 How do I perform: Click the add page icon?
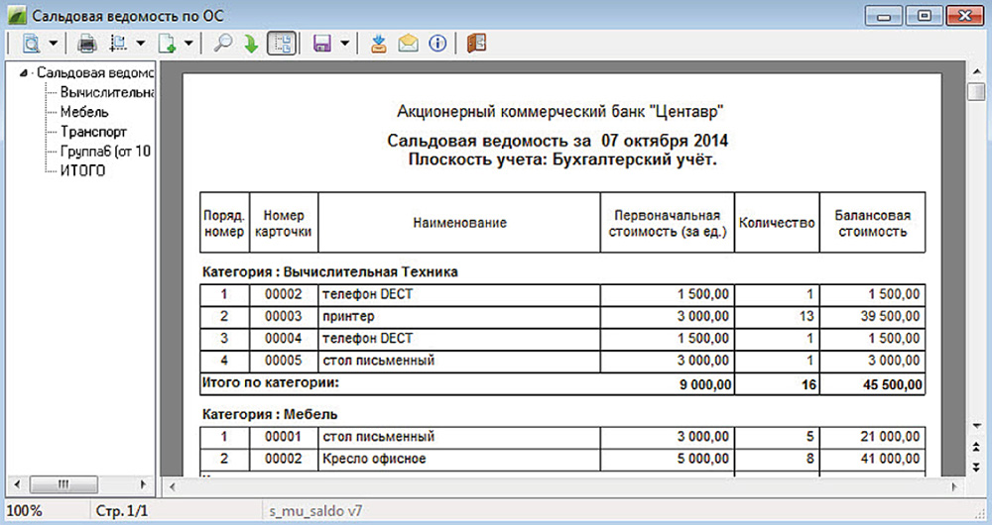(x=167, y=43)
